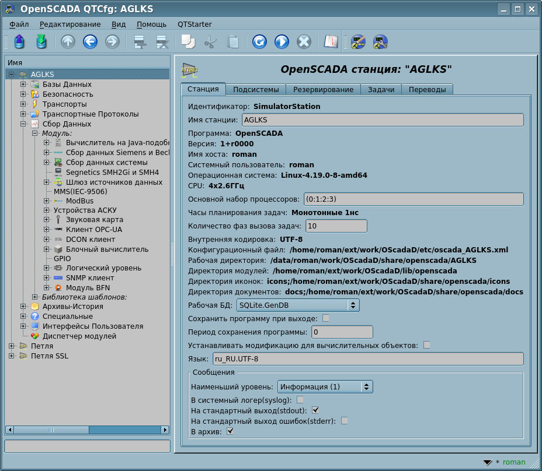Open the manual book icon
The width and height of the screenshot is (542, 471).
pyautogui.click(x=331, y=42)
